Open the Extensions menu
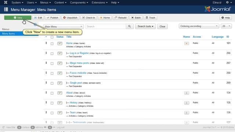This screenshot has width=235, height=132. (100, 3)
